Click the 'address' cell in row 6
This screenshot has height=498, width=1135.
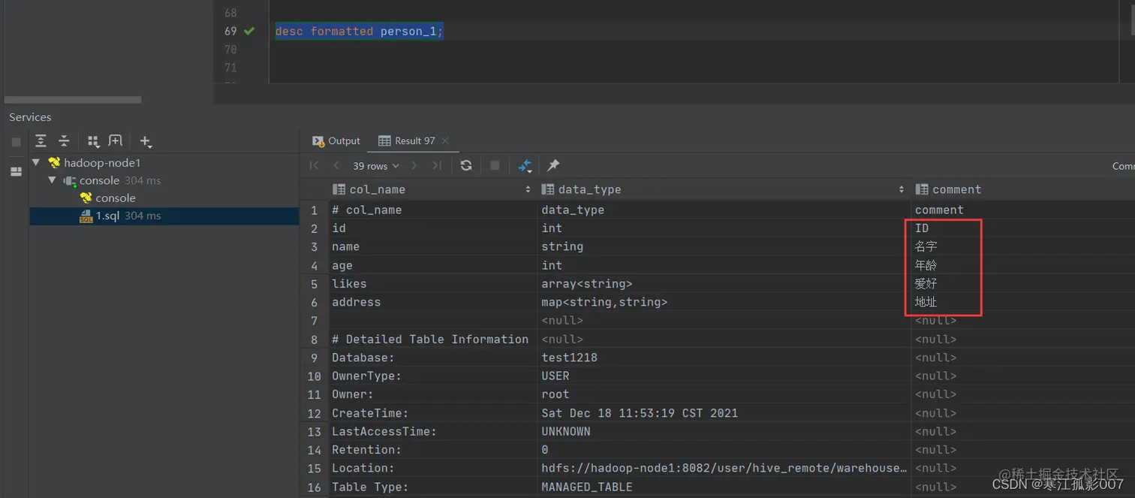pos(432,302)
